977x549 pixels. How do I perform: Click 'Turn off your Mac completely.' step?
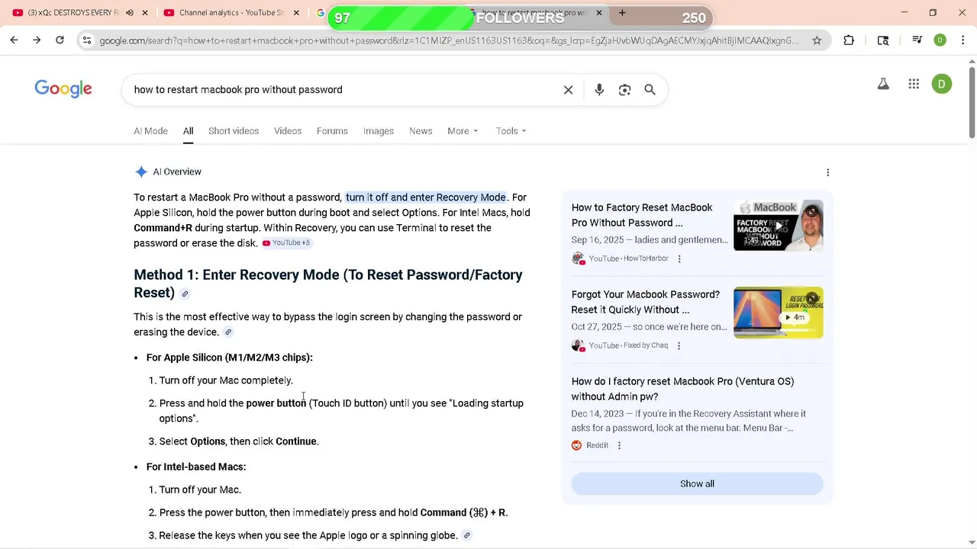tap(226, 380)
